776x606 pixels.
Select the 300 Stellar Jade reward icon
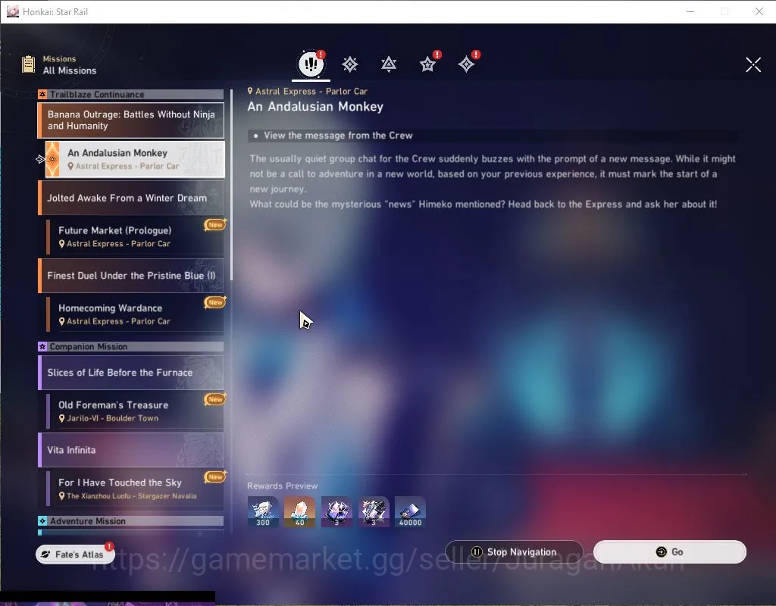coord(263,511)
